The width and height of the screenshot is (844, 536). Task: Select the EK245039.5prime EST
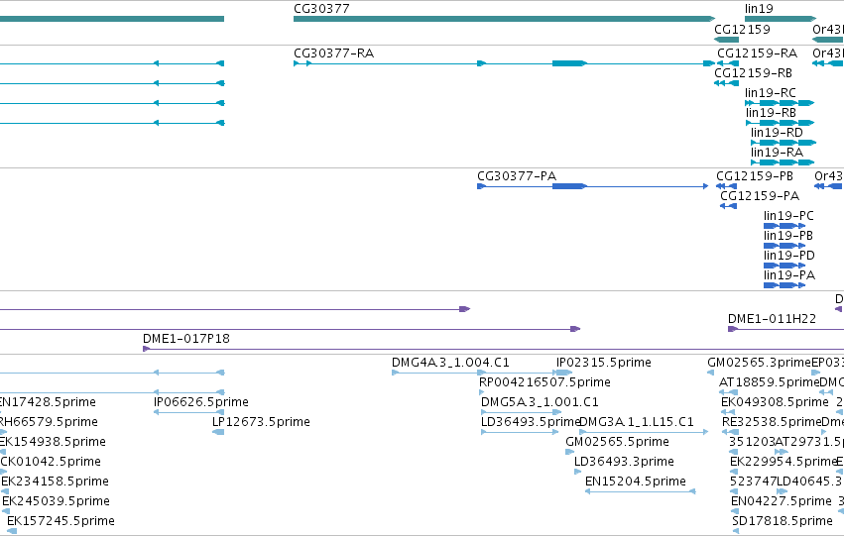click(x=5, y=511)
